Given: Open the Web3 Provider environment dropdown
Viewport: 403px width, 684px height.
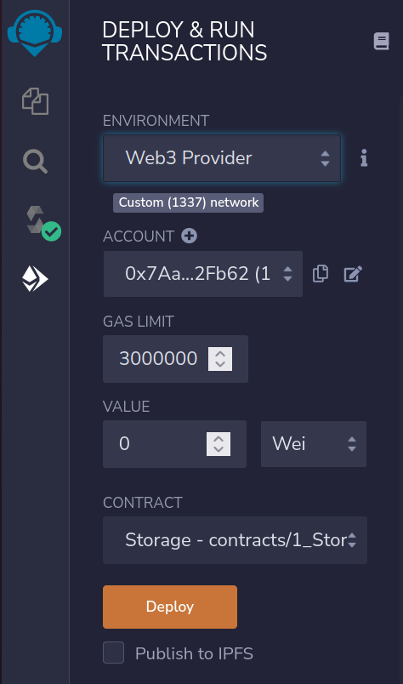Looking at the screenshot, I should tap(222, 158).
